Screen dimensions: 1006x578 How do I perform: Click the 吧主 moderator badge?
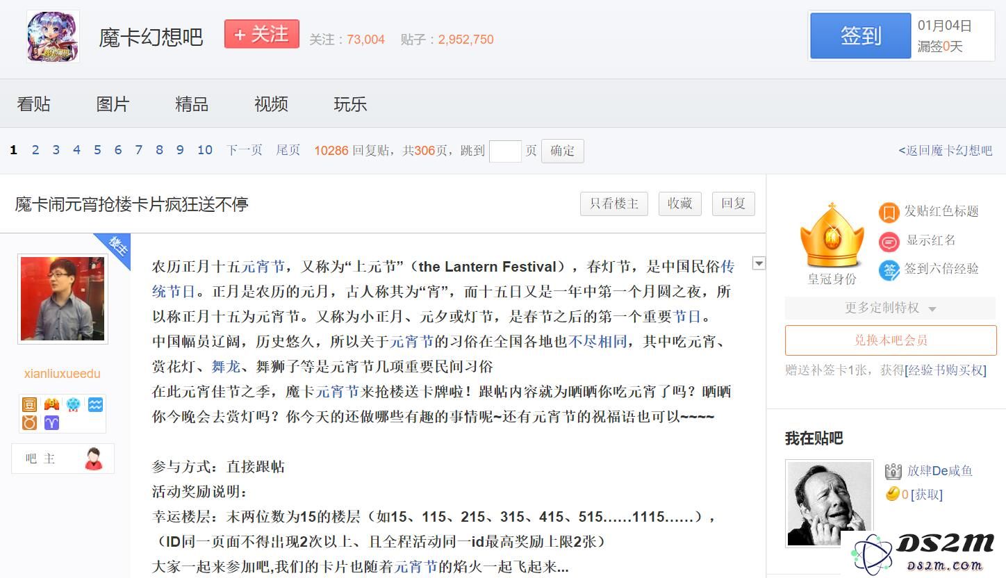click(63, 459)
